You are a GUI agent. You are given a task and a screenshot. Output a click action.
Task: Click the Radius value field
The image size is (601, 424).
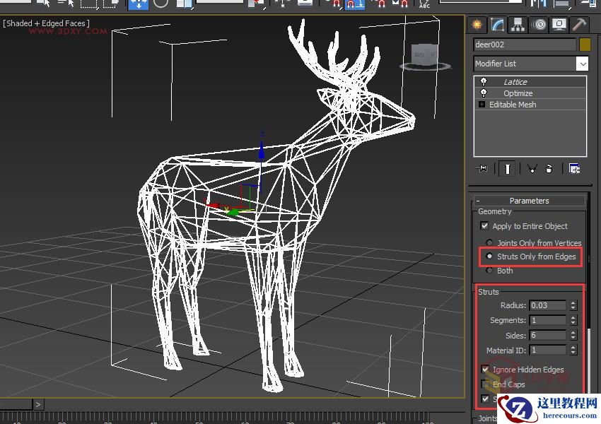pos(547,305)
